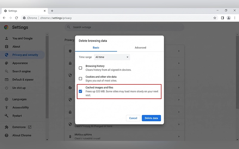Click the Chrome logo next to Settings
This screenshot has width=239, height=149.
6,27
